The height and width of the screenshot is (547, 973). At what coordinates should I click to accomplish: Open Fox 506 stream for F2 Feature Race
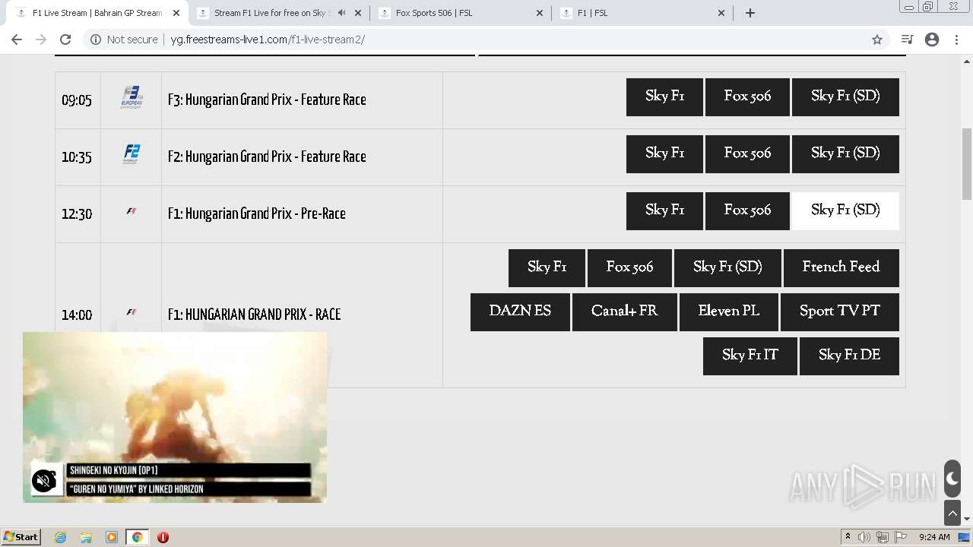click(747, 153)
